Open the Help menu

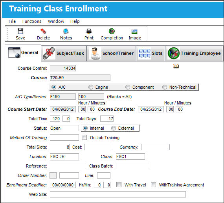tap(75, 21)
